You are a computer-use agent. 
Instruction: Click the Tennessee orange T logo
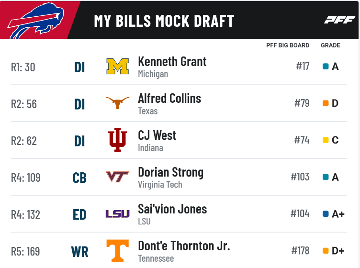[117, 251]
